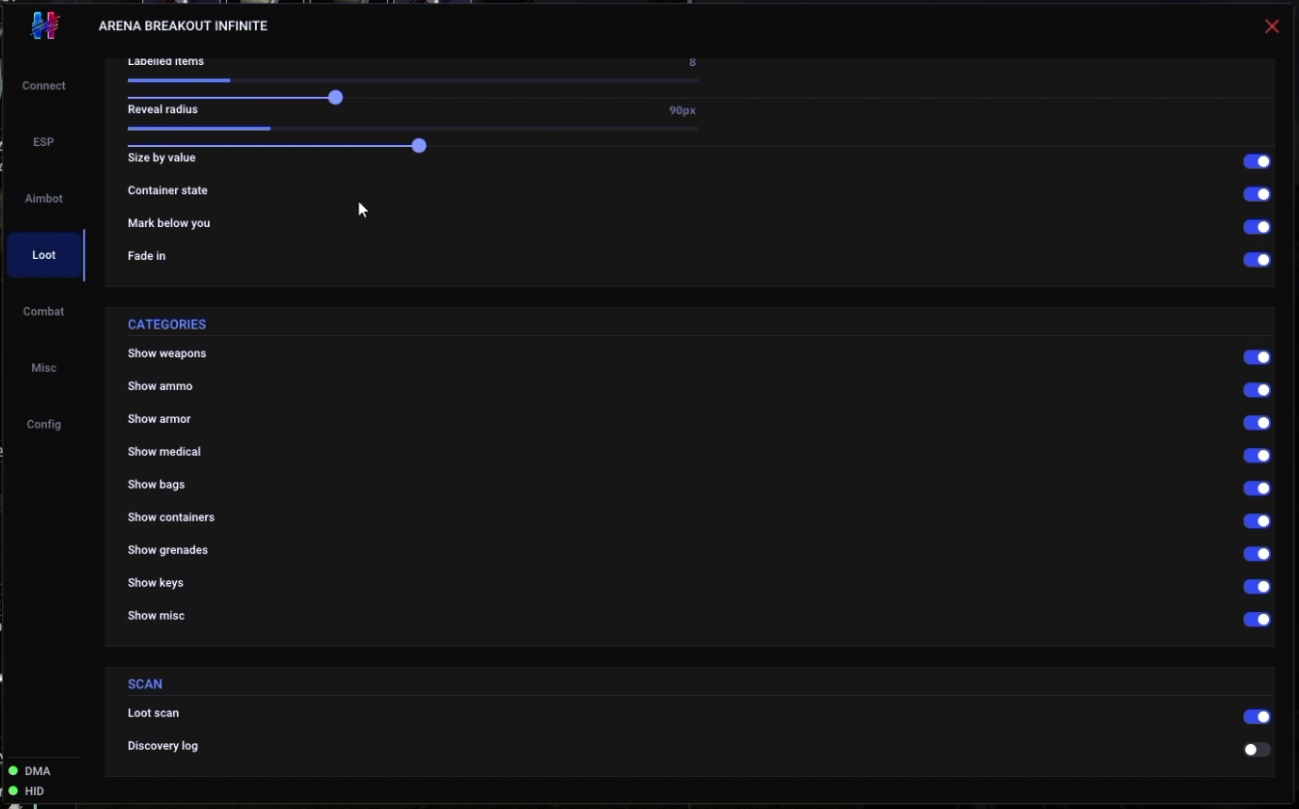Open the Config sidebar tab
The image size is (1299, 809).
click(x=44, y=425)
